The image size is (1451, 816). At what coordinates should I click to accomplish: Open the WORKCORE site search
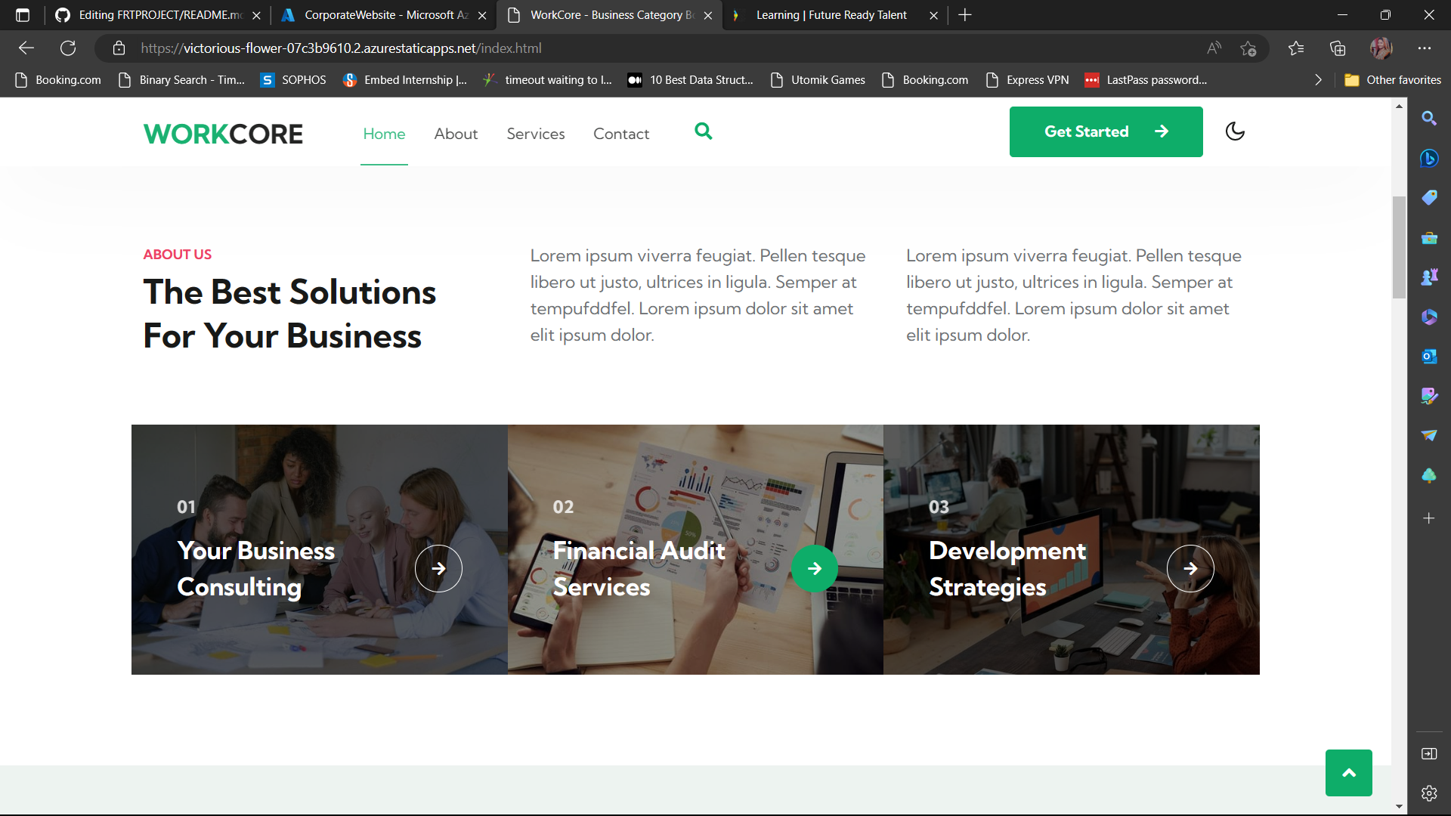tap(704, 131)
